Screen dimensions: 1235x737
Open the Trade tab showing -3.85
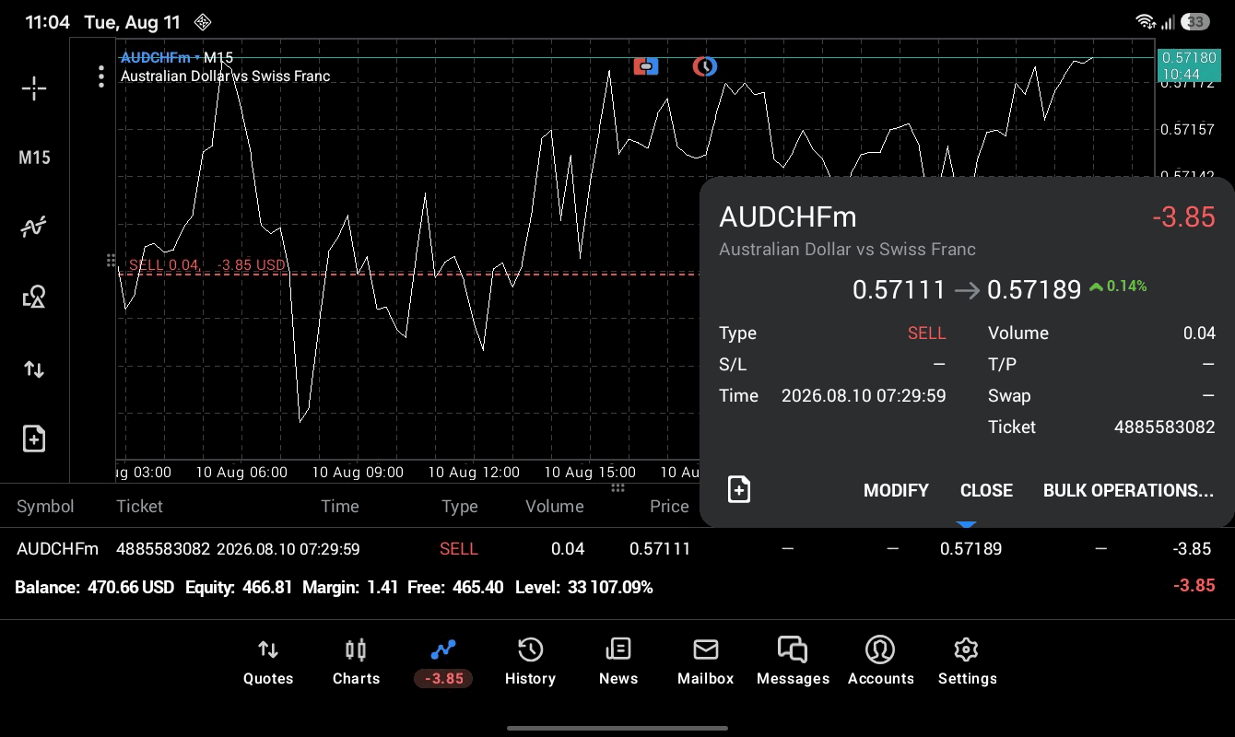443,662
